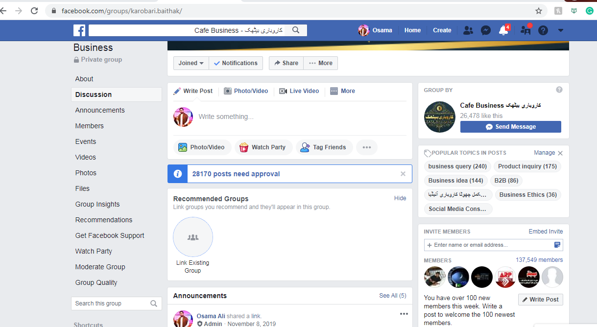597x327 pixels.
Task: Dismiss the posts need approval banner
Action: [403, 174]
